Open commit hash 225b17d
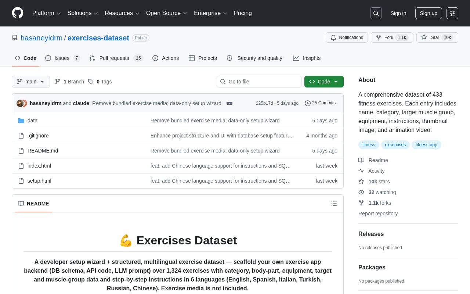Image resolution: width=470 pixels, height=294 pixels. (264, 103)
